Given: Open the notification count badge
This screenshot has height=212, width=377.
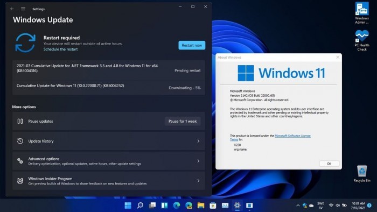Looking at the screenshot, I should tap(369, 206).
